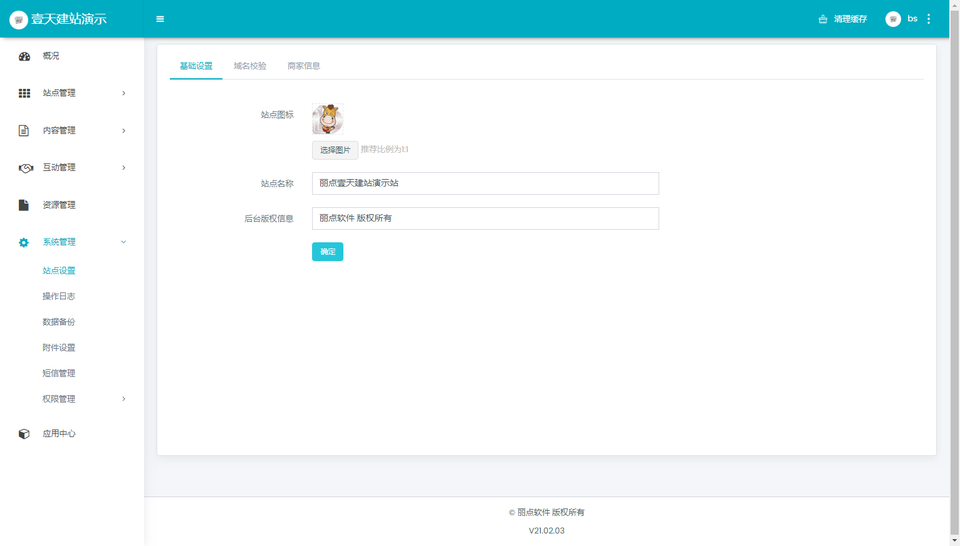The image size is (960, 546).
Task: Open 操作日志 submenu item
Action: [x=59, y=296]
